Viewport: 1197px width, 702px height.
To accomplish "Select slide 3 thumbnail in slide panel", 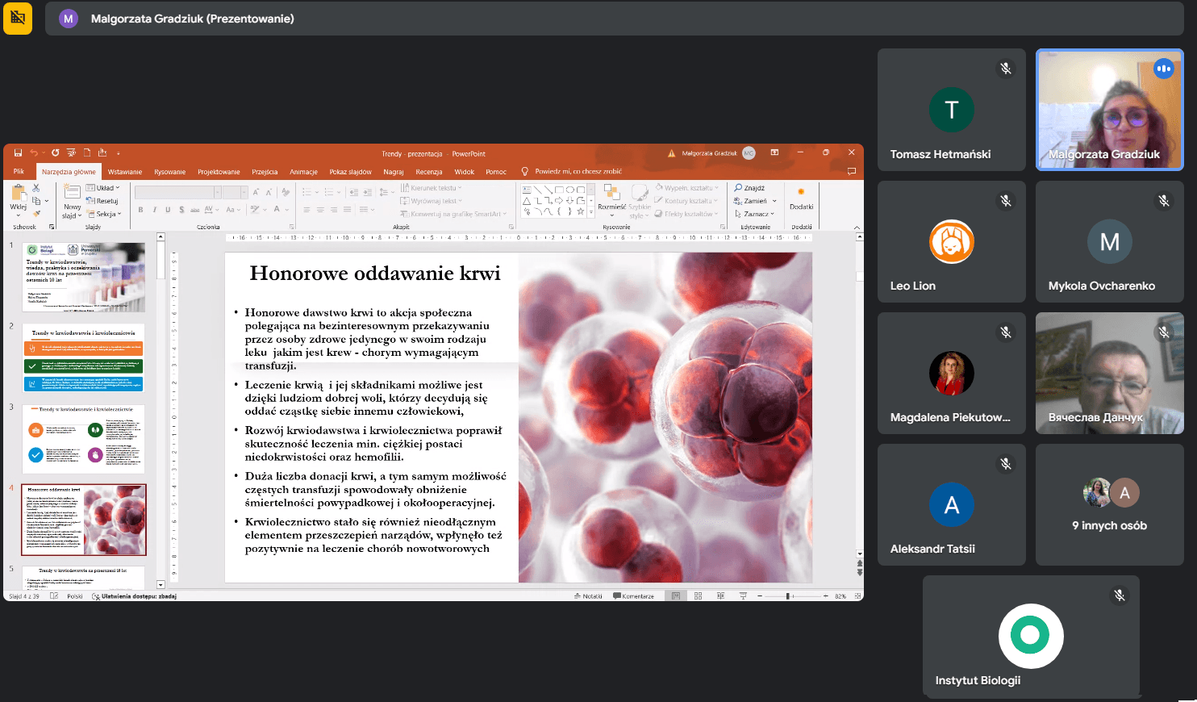I will click(x=84, y=439).
